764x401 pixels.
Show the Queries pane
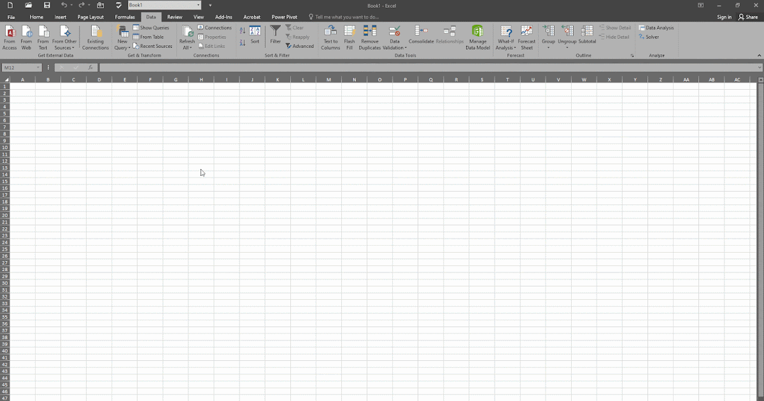(152, 27)
